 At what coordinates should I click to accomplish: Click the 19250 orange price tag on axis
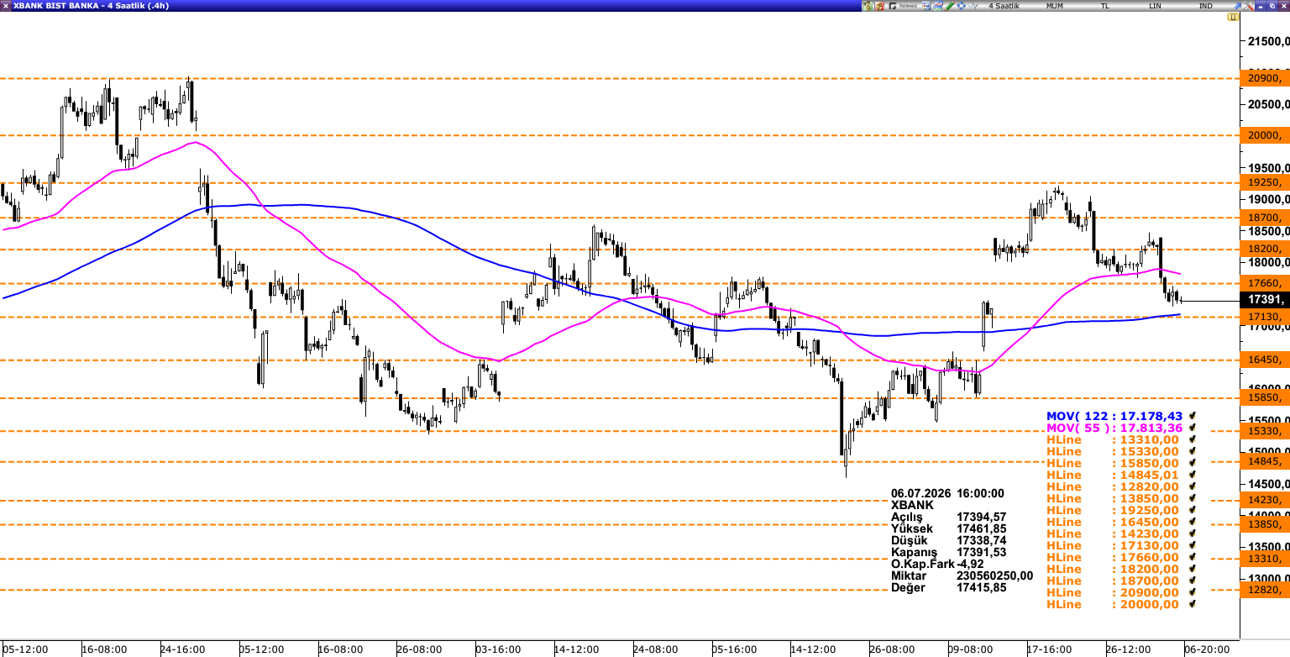tap(1265, 182)
